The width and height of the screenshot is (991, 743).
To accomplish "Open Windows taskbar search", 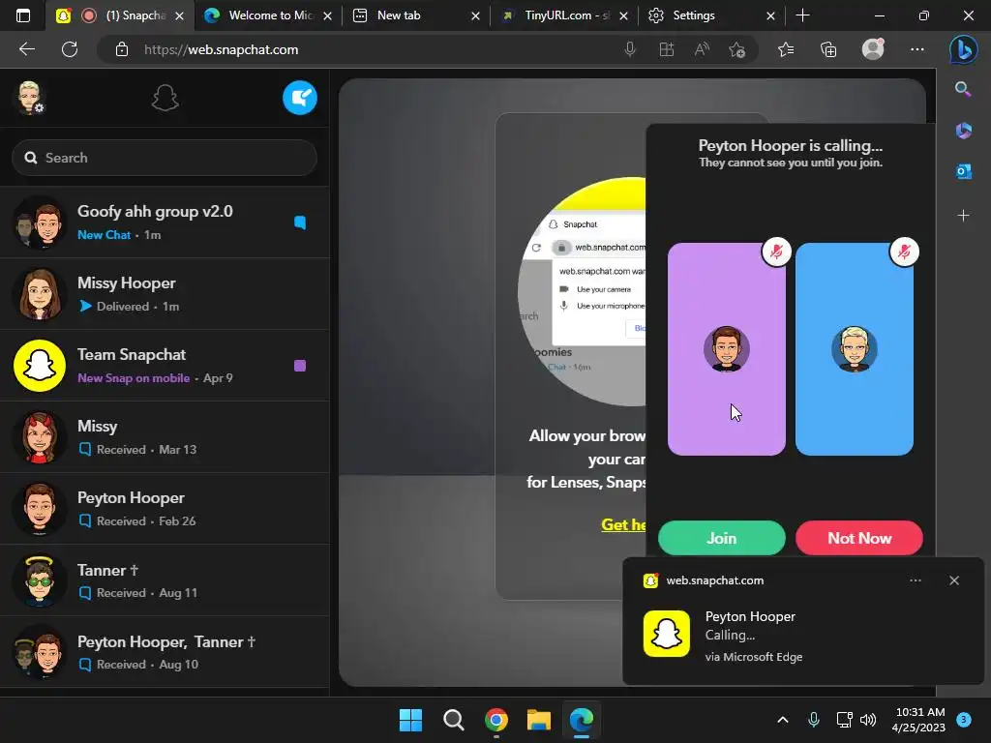I will [x=453, y=720].
